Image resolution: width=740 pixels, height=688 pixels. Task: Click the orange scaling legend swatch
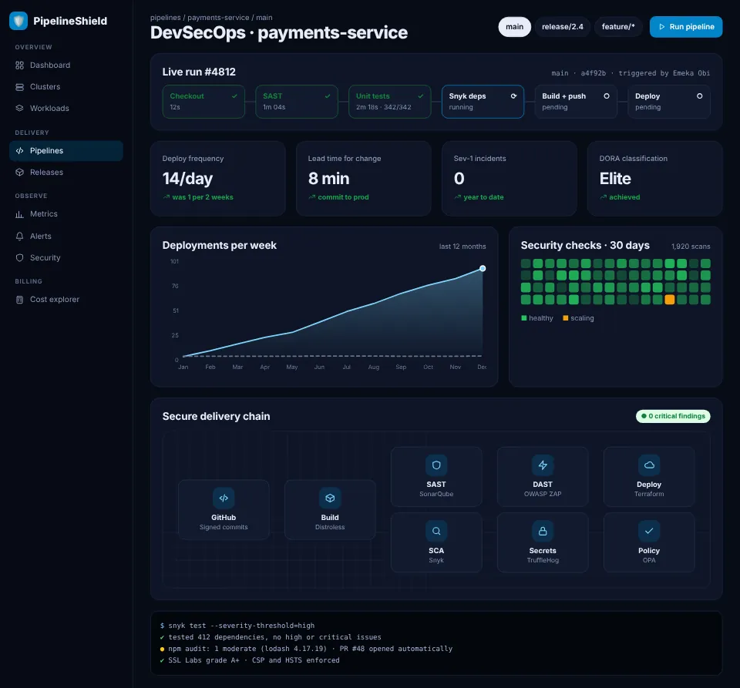565,318
